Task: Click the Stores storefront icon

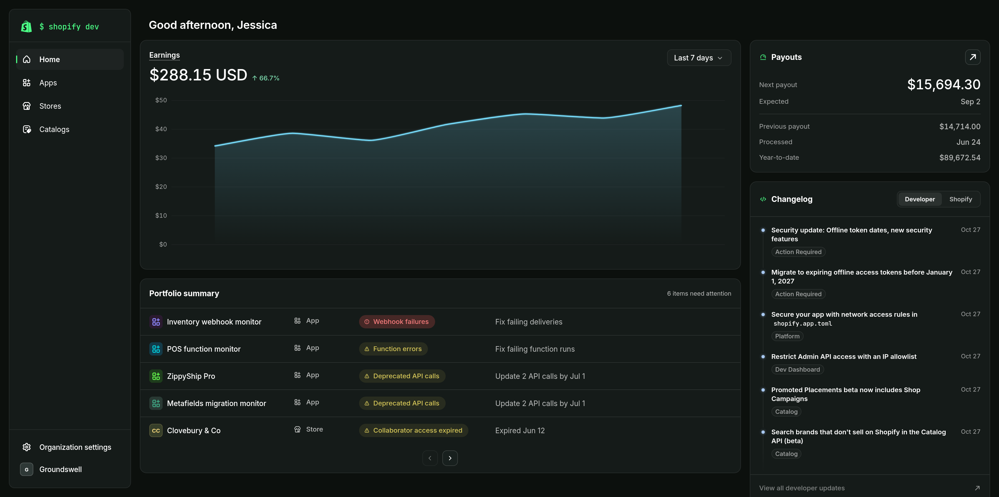Action: tap(27, 106)
